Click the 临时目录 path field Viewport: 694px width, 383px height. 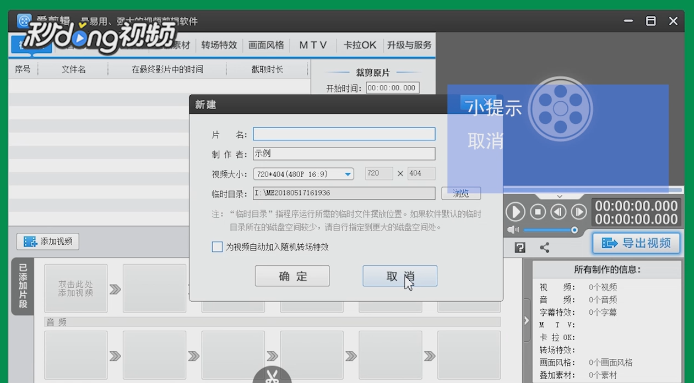[x=344, y=193]
